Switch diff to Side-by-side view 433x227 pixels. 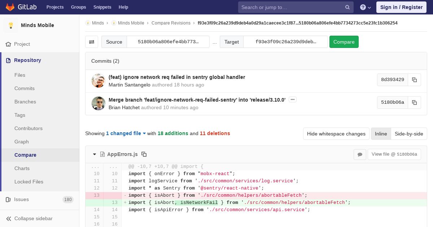[x=409, y=134]
